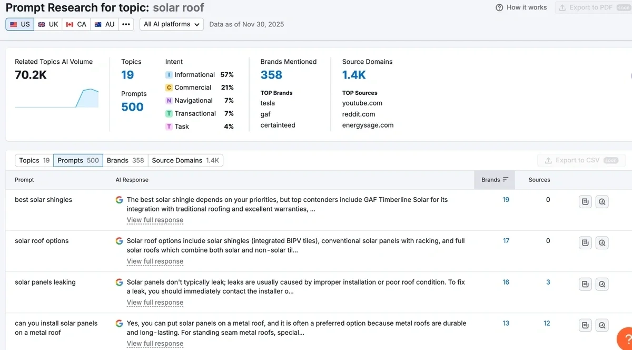Click the sort icon in the Brands column header
The width and height of the screenshot is (632, 350).
point(505,179)
